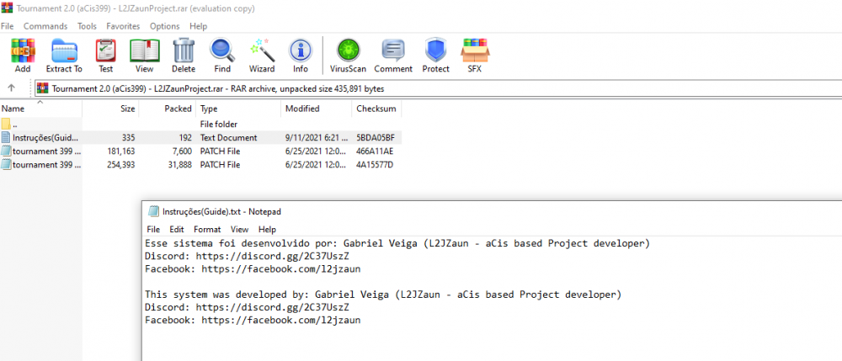Viewport: 842px width, 361px height.
Task: Show archive Info
Action: tap(301, 55)
